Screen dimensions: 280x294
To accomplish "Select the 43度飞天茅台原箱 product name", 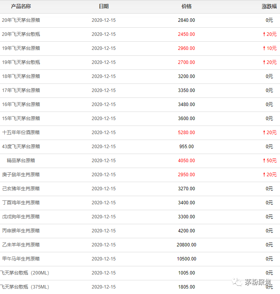I will [x=21, y=147].
